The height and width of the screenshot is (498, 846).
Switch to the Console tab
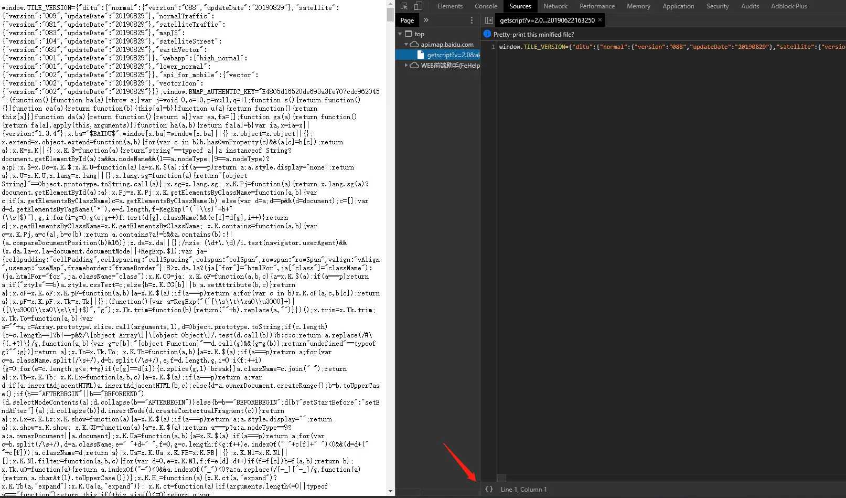486,6
